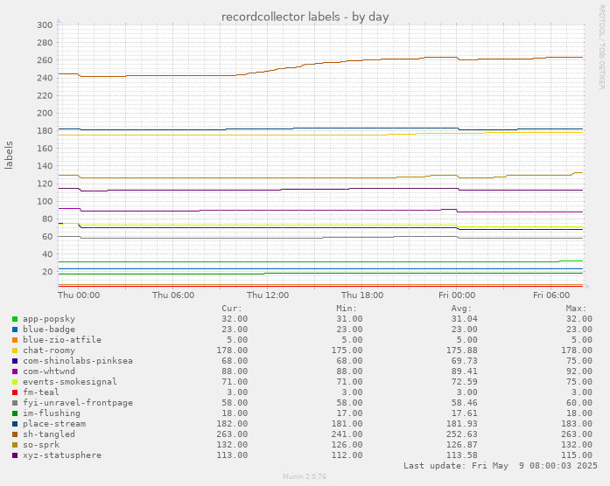Click the 300 value on y-axis
Image resolution: width=610 pixels, height=486 pixels.
coord(45,25)
